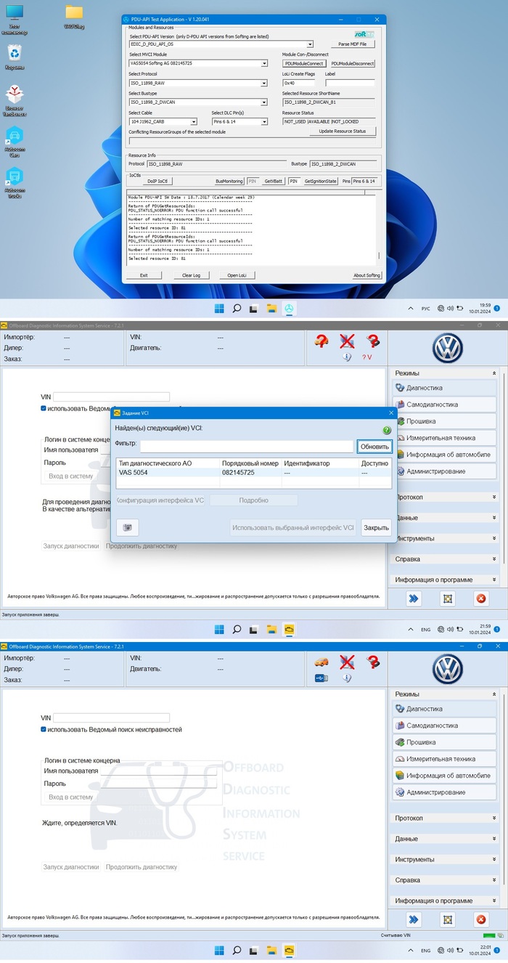
Task: Click the blue info icon in ODIS window reading VIN
Action: coord(347,678)
